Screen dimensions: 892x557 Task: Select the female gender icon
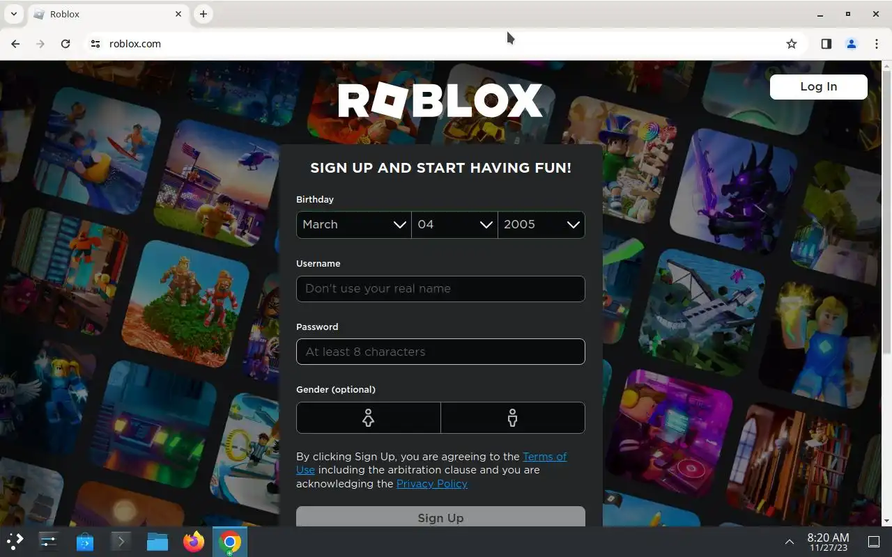coord(369,418)
